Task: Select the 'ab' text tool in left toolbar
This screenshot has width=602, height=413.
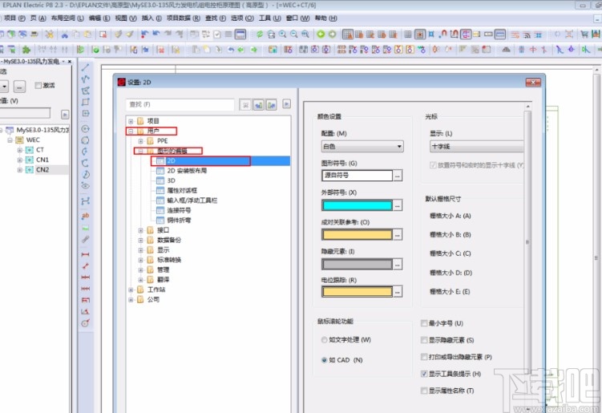Action: (x=85, y=216)
